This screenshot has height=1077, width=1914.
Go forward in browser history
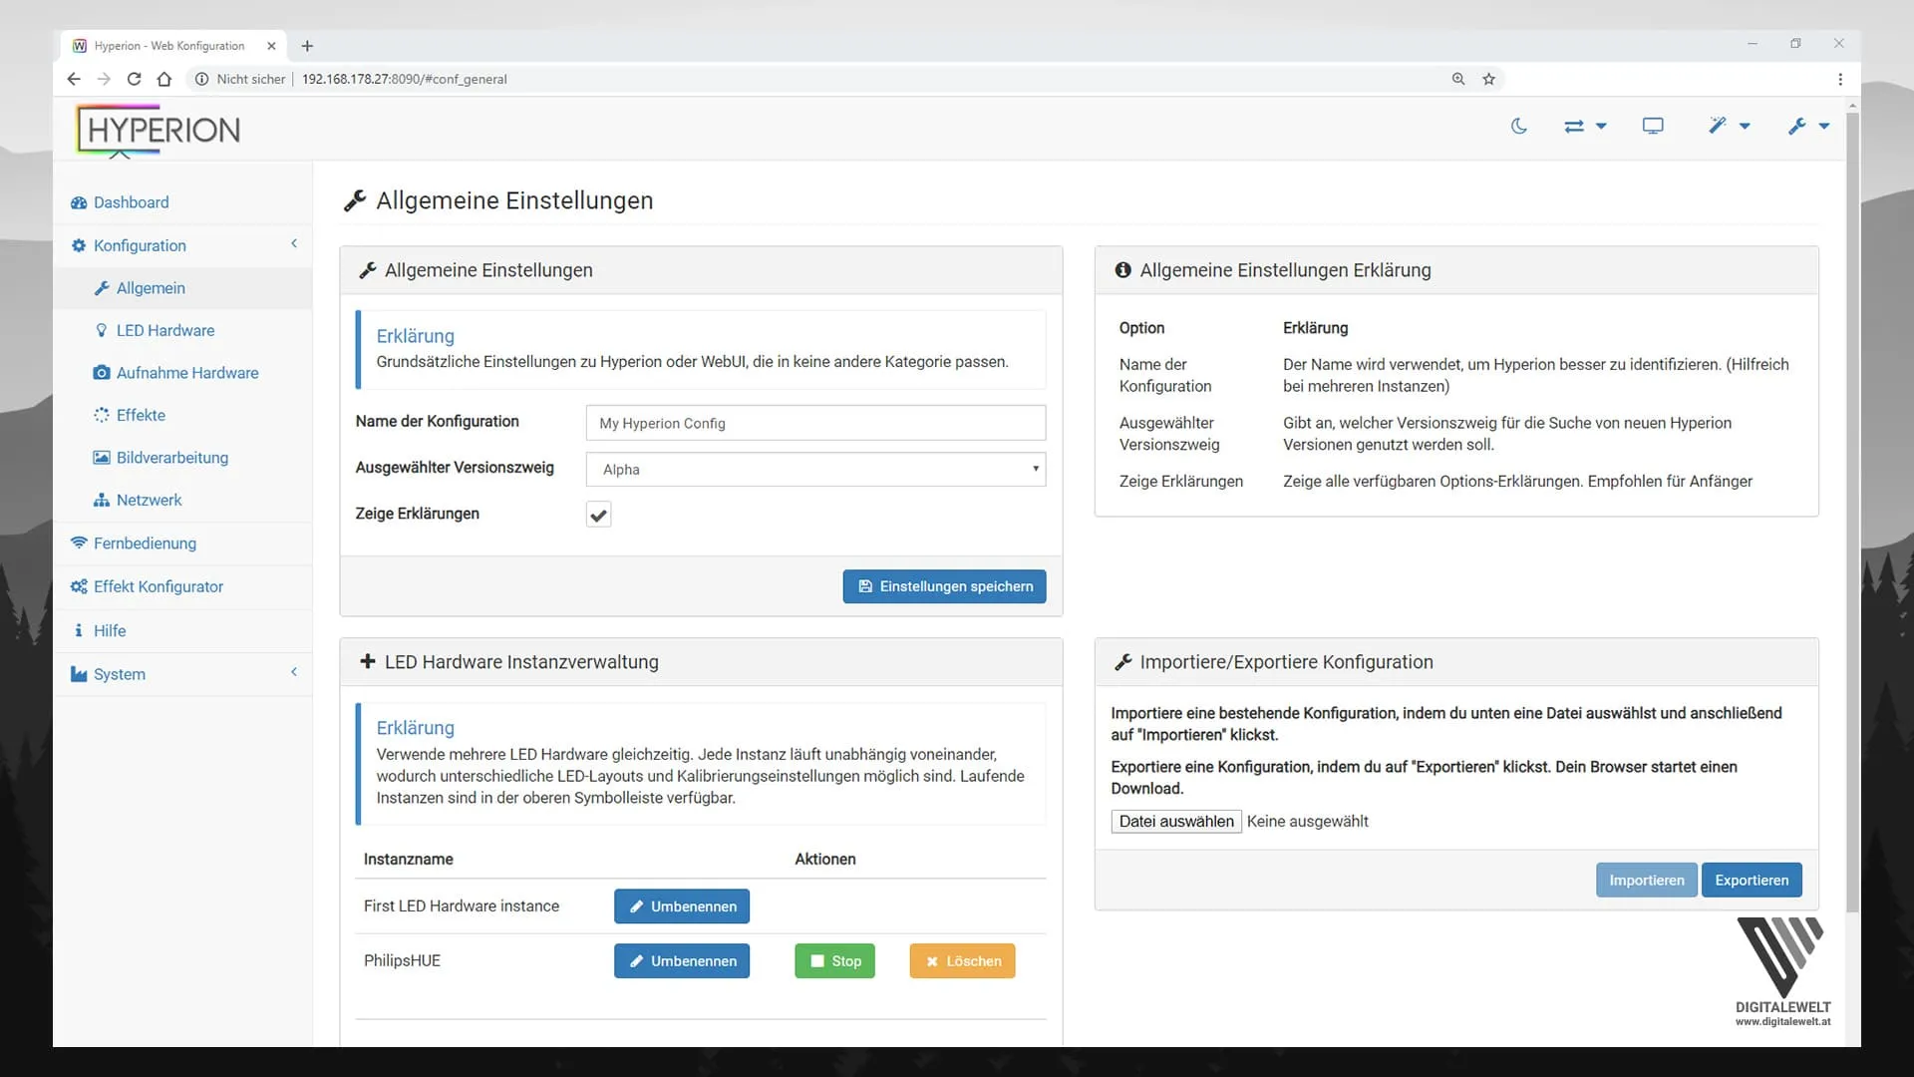point(104,79)
